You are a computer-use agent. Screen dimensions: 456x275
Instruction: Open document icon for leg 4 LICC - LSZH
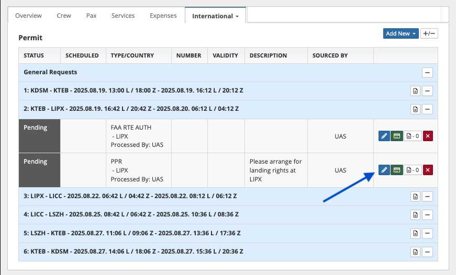[415, 215]
